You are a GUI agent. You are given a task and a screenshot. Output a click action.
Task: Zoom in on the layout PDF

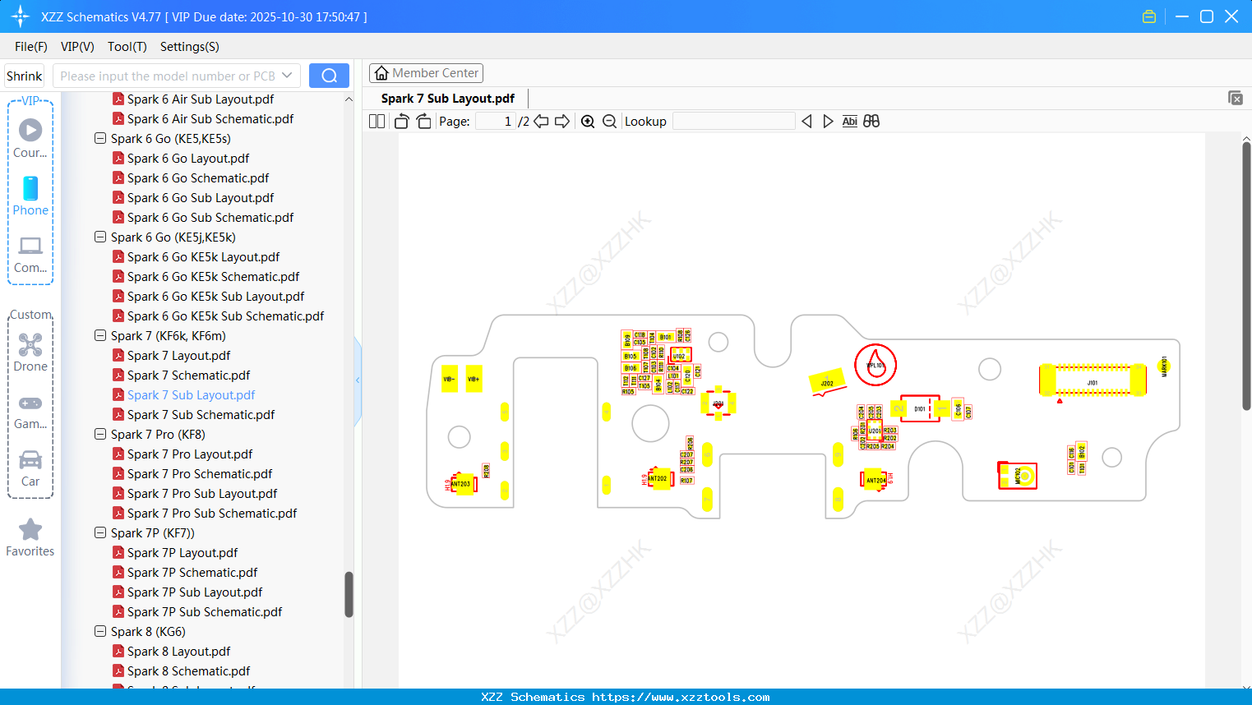pos(588,121)
